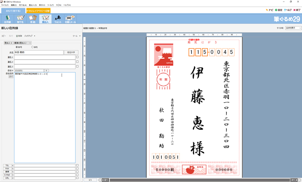Select the 会社 radio button
The height and width of the screenshot is (182, 302).
click(x=32, y=47)
